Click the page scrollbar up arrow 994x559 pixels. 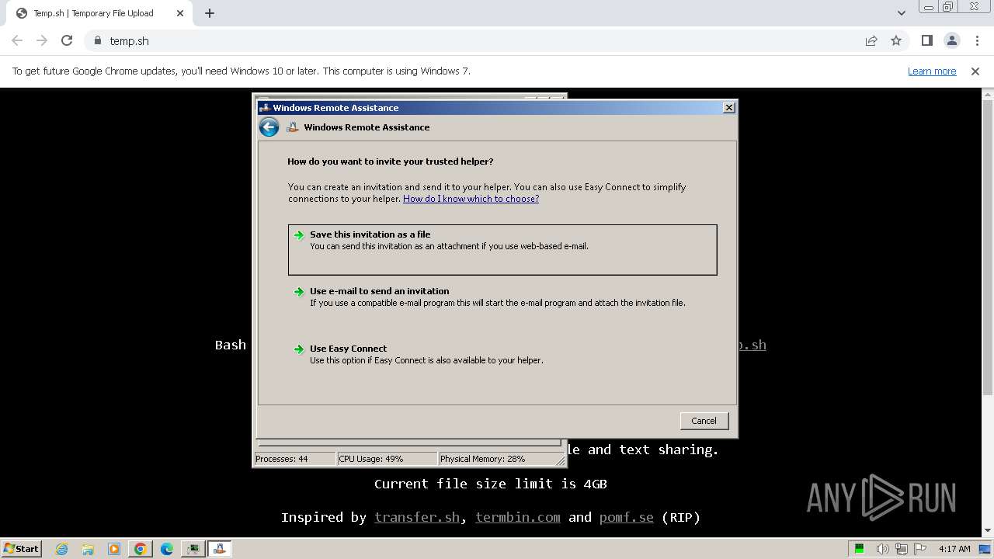[x=987, y=94]
